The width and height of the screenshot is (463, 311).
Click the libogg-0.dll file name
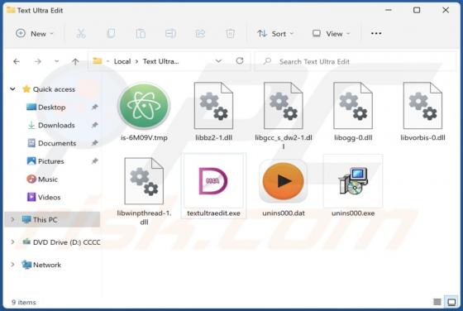click(x=353, y=137)
